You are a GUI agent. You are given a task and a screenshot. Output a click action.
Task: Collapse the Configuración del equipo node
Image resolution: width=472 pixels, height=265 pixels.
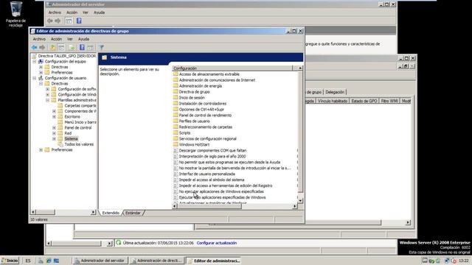pyautogui.click(x=35, y=62)
